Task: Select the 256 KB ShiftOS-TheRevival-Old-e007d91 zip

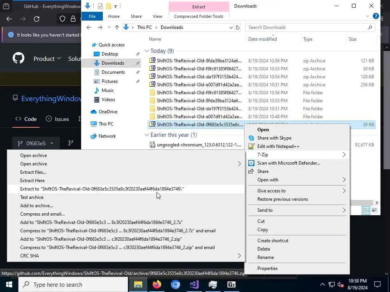Action: tap(262, 85)
